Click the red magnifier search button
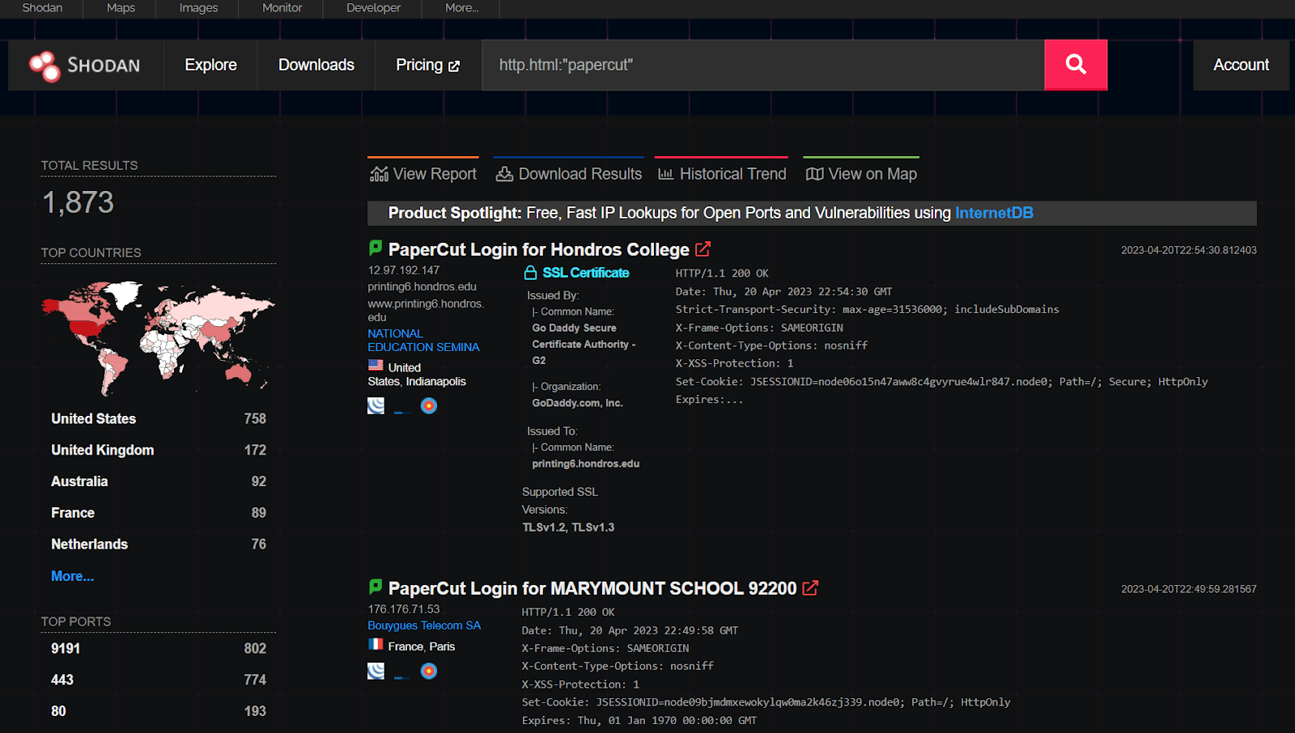Viewport: 1295px width, 733px height. [x=1076, y=65]
